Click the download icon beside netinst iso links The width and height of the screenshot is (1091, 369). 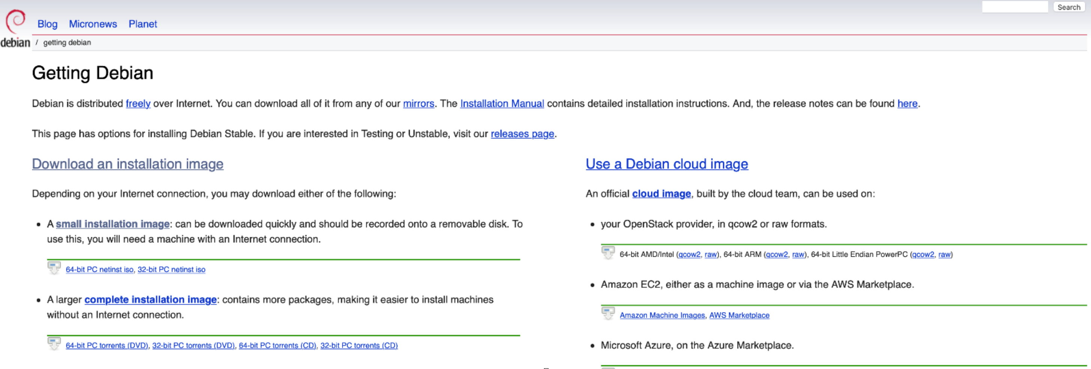tap(54, 268)
